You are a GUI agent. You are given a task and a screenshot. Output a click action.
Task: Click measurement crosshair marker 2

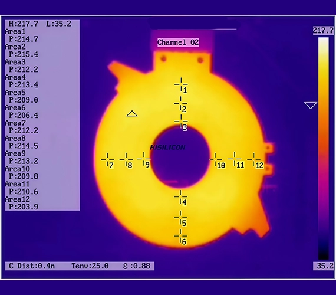click(180, 103)
